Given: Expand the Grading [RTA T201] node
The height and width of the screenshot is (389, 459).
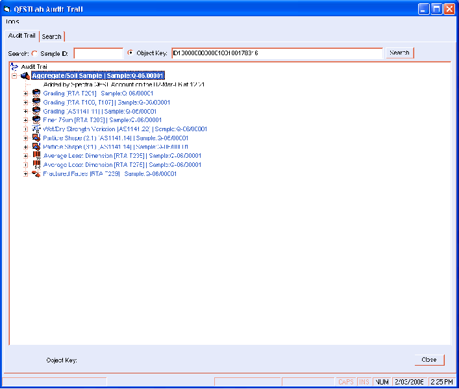Looking at the screenshot, I should (26, 94).
